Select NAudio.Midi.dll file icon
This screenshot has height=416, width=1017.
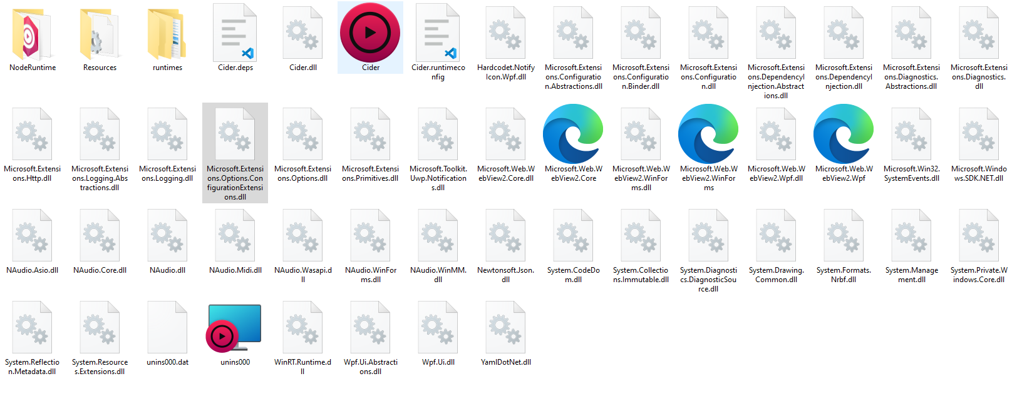(x=235, y=235)
